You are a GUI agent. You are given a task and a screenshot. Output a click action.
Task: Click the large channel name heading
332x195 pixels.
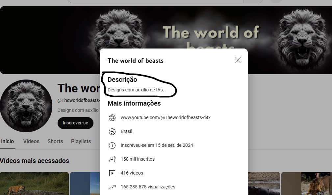[x=79, y=88]
